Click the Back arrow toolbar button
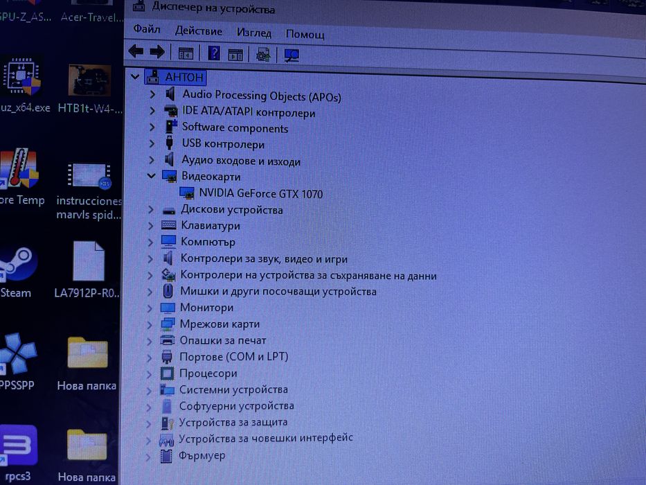The width and height of the screenshot is (646, 485). coord(136,51)
